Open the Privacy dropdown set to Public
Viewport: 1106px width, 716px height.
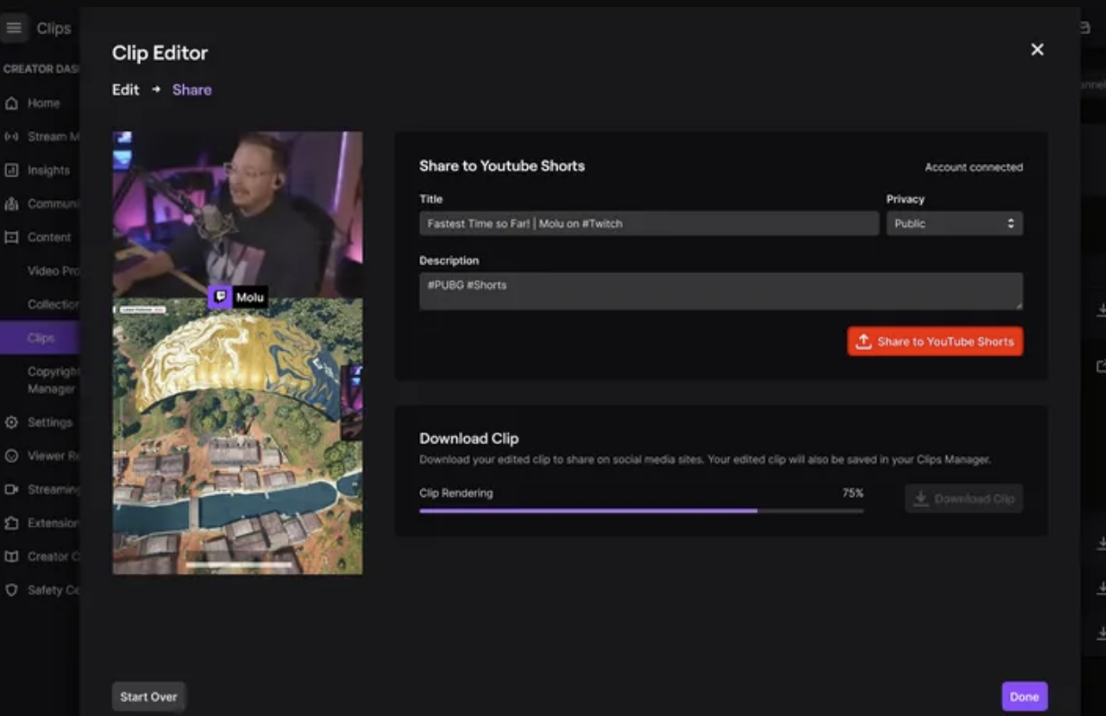coord(953,223)
